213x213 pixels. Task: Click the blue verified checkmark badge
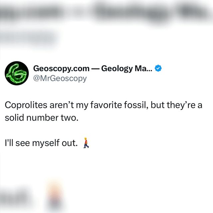(x=159, y=69)
